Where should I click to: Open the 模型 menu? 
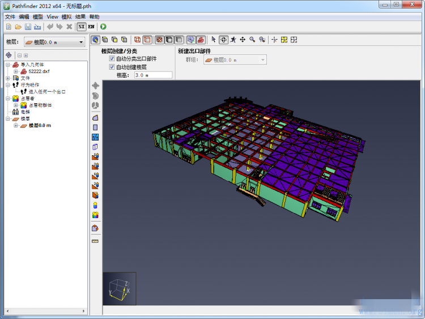[x=38, y=17]
